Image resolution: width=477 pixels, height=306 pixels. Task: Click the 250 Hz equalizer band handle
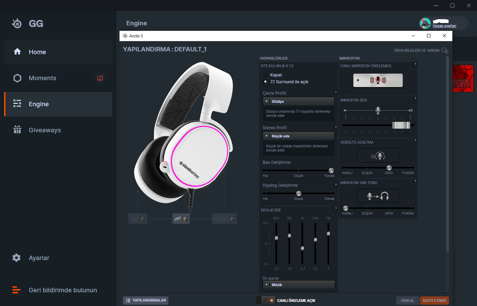pos(289,235)
